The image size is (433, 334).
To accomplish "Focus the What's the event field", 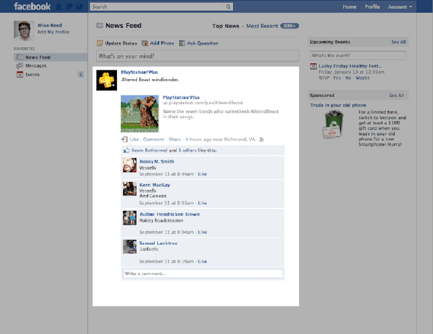I will (x=358, y=56).
